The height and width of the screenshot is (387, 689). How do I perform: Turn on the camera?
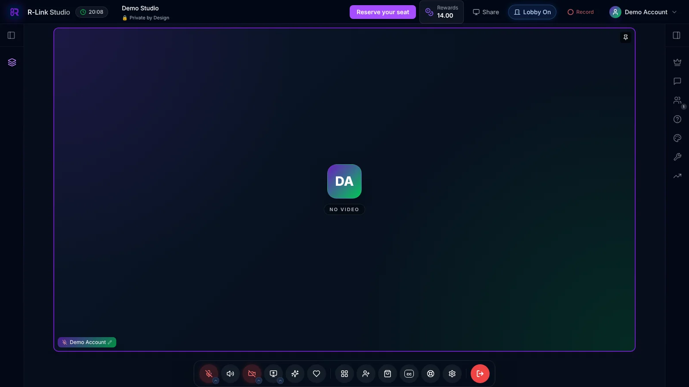252,374
